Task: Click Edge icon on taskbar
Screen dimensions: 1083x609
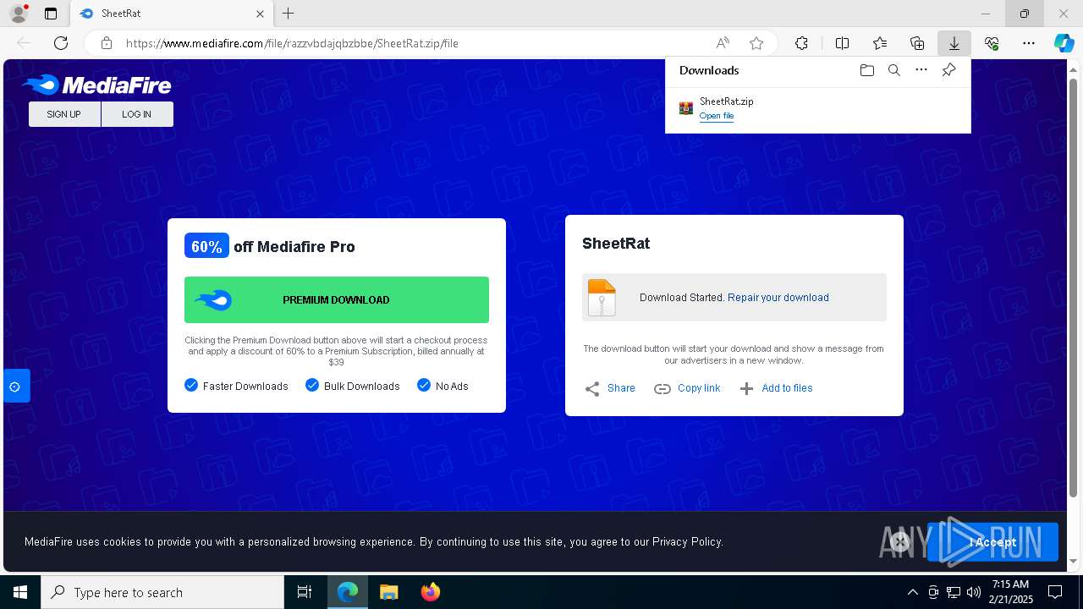Action: [x=348, y=592]
